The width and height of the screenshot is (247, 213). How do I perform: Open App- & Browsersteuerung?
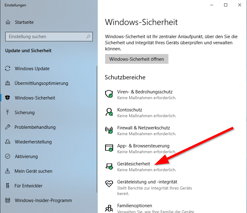[143, 146]
